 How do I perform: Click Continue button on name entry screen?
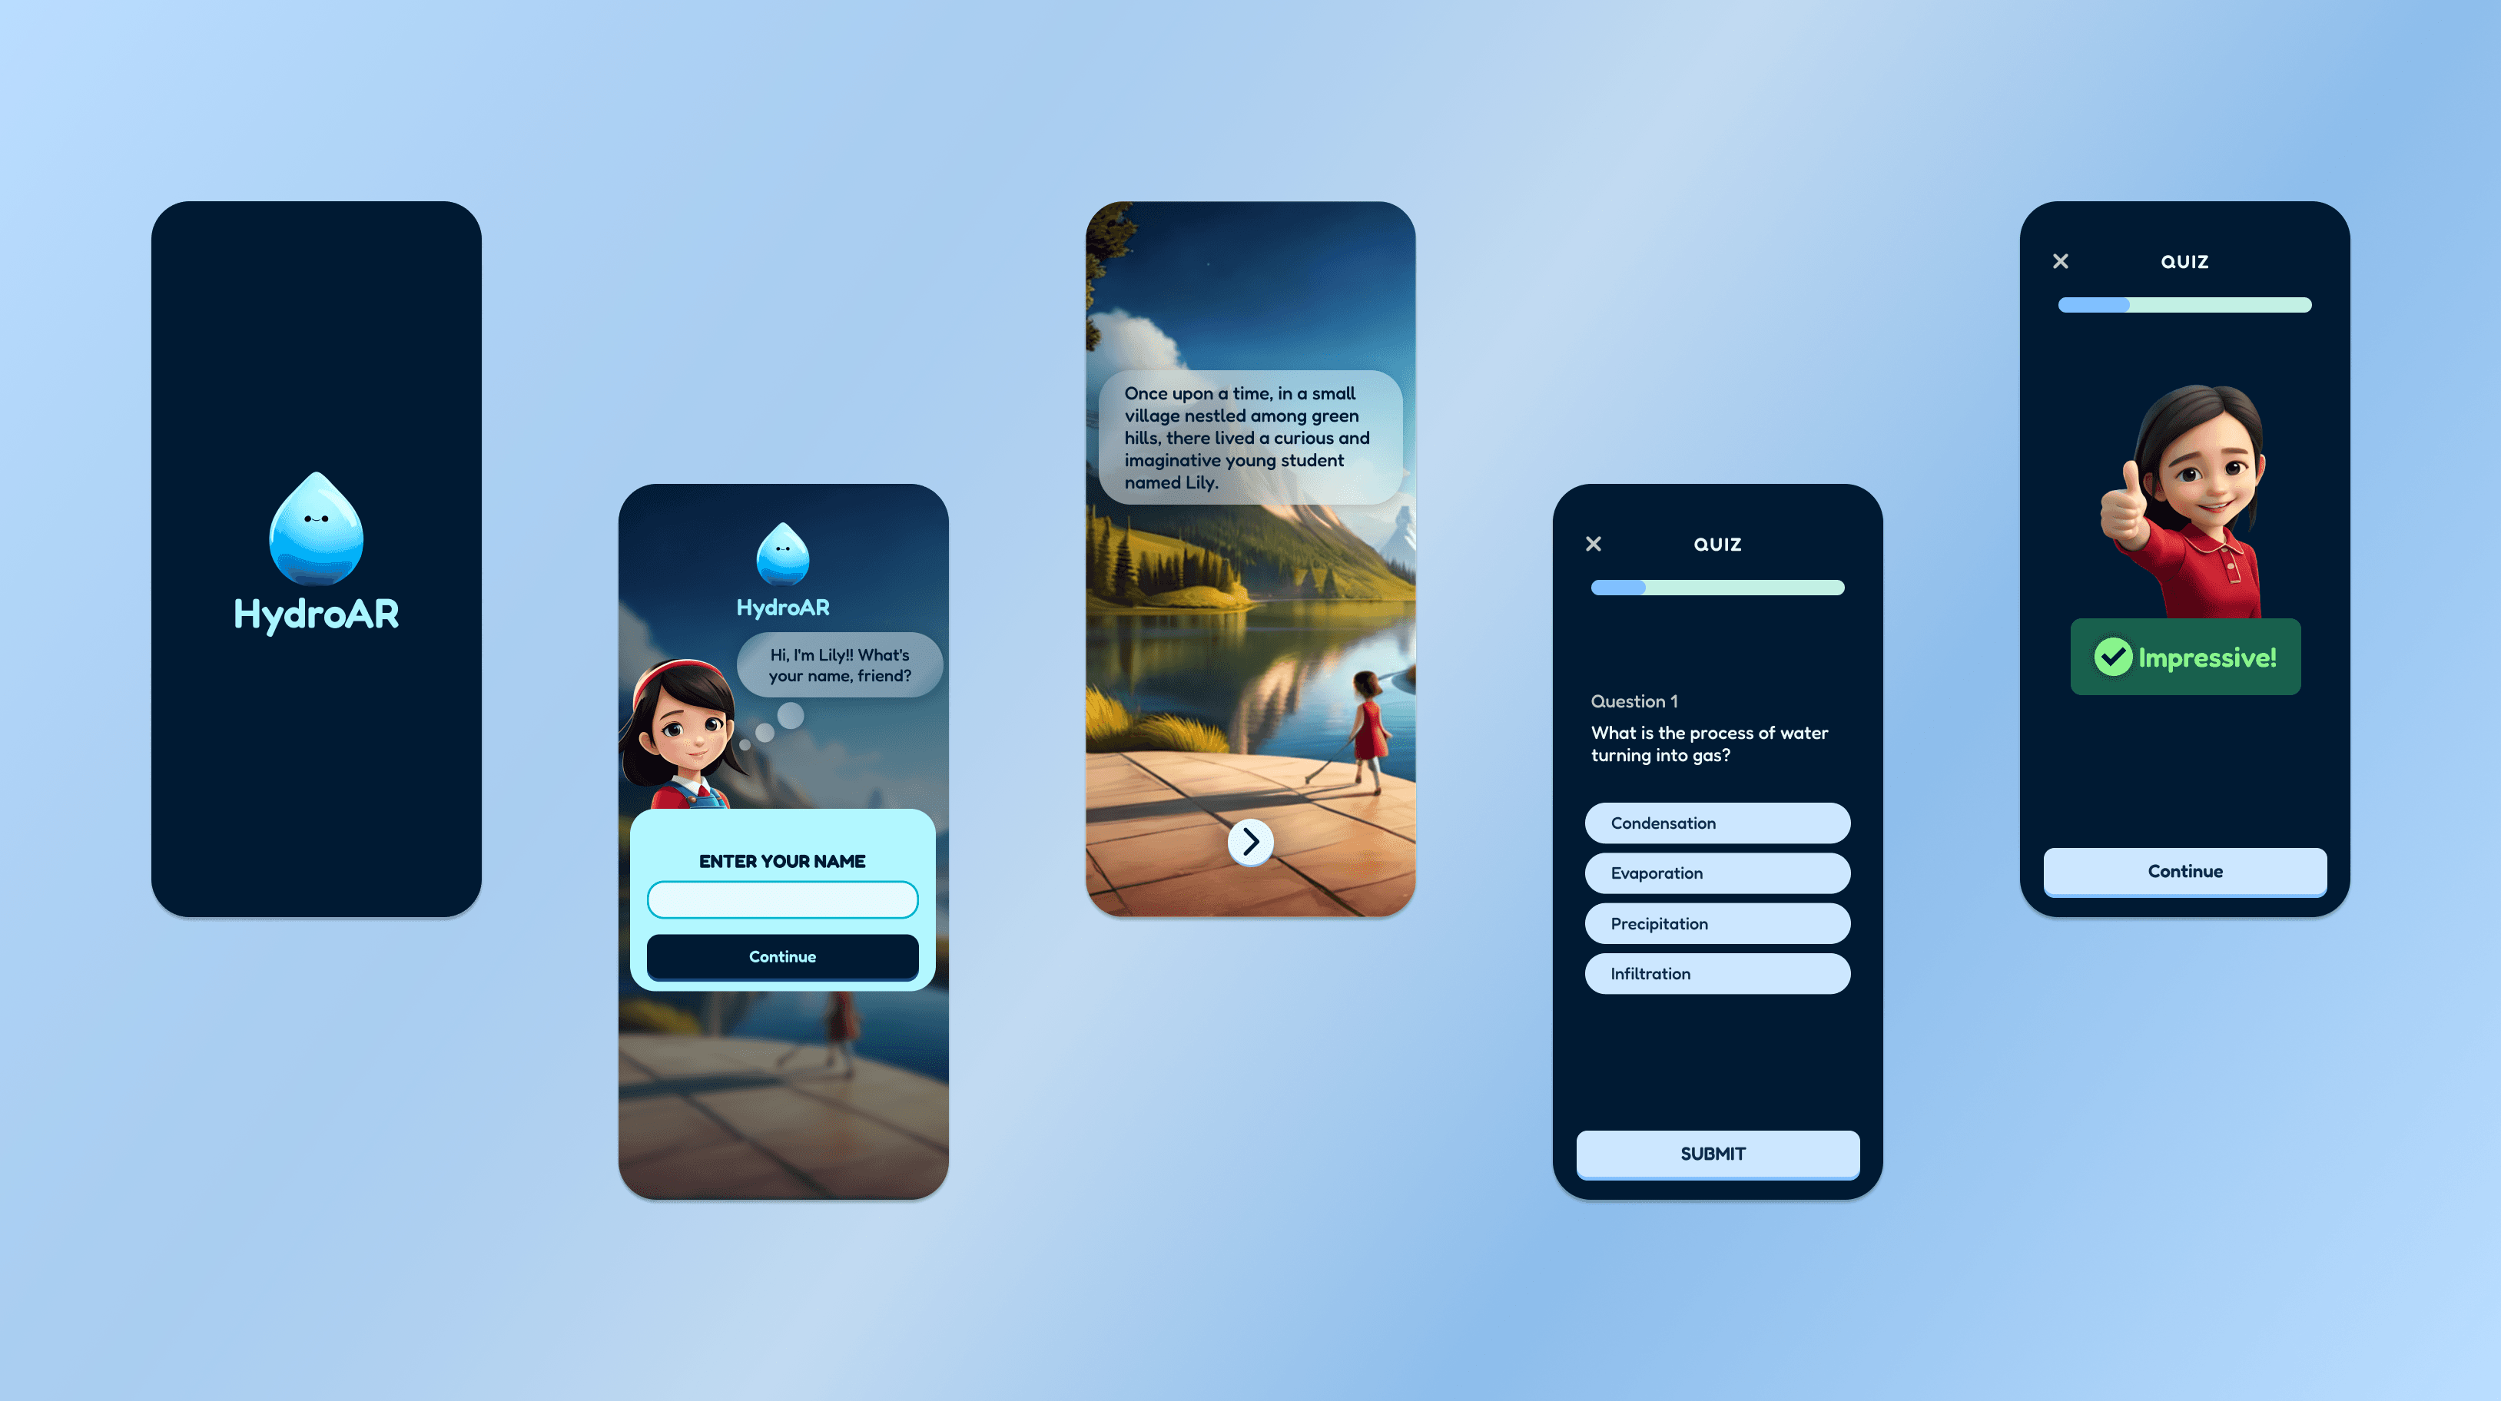point(781,956)
